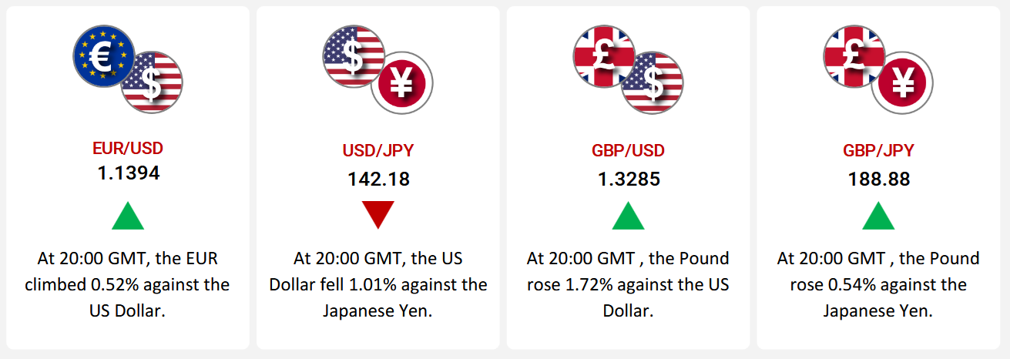Select the GBP/JPY rate 188.88
This screenshot has height=359, width=1010.
[878, 179]
